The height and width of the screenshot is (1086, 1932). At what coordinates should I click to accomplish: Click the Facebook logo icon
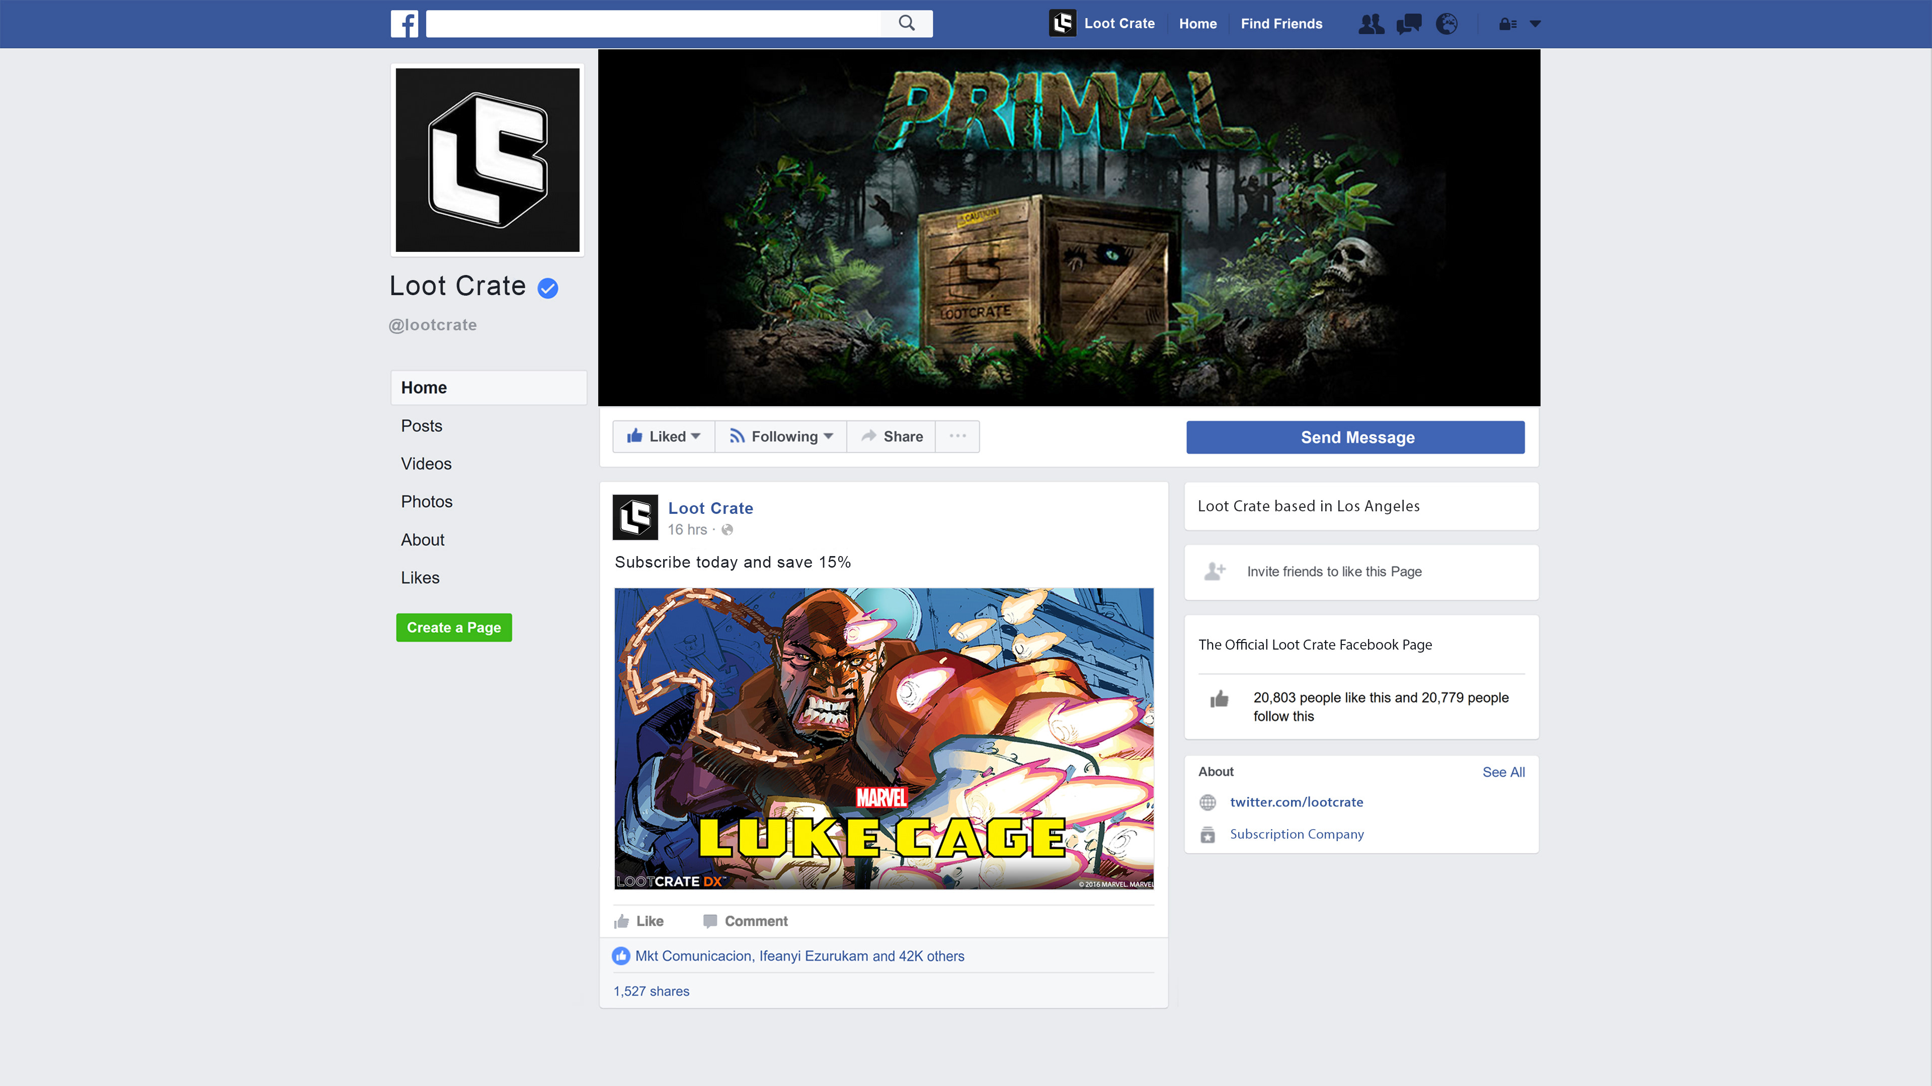click(404, 23)
